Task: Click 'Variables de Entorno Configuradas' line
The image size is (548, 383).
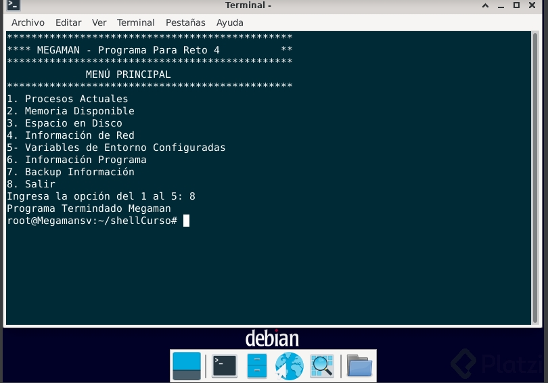Action: [x=116, y=148]
